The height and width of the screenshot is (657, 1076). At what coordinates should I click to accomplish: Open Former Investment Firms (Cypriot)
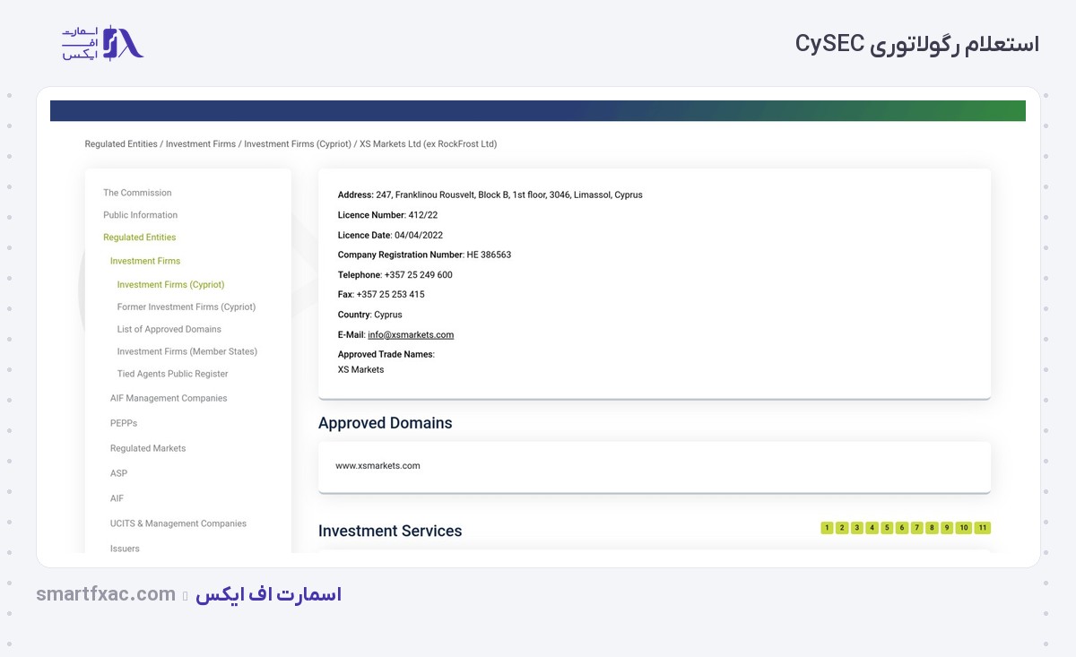pos(187,307)
